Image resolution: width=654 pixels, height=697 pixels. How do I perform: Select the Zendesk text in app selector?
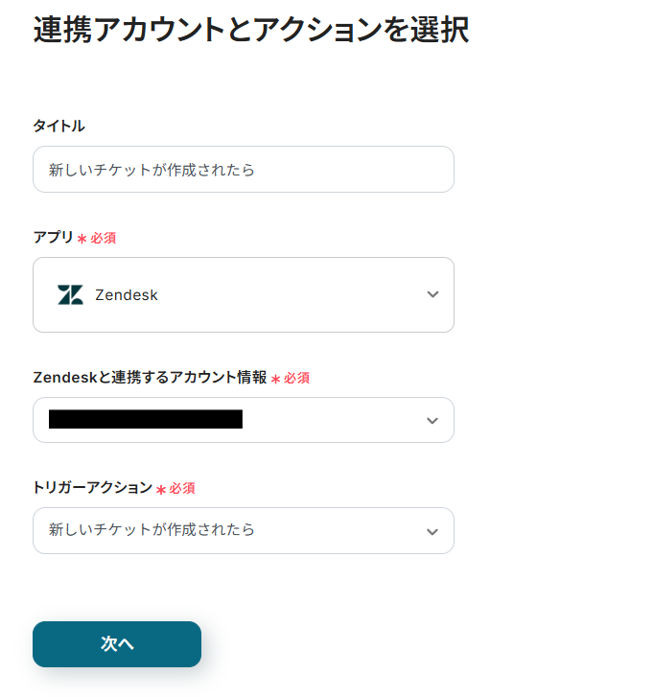127,295
